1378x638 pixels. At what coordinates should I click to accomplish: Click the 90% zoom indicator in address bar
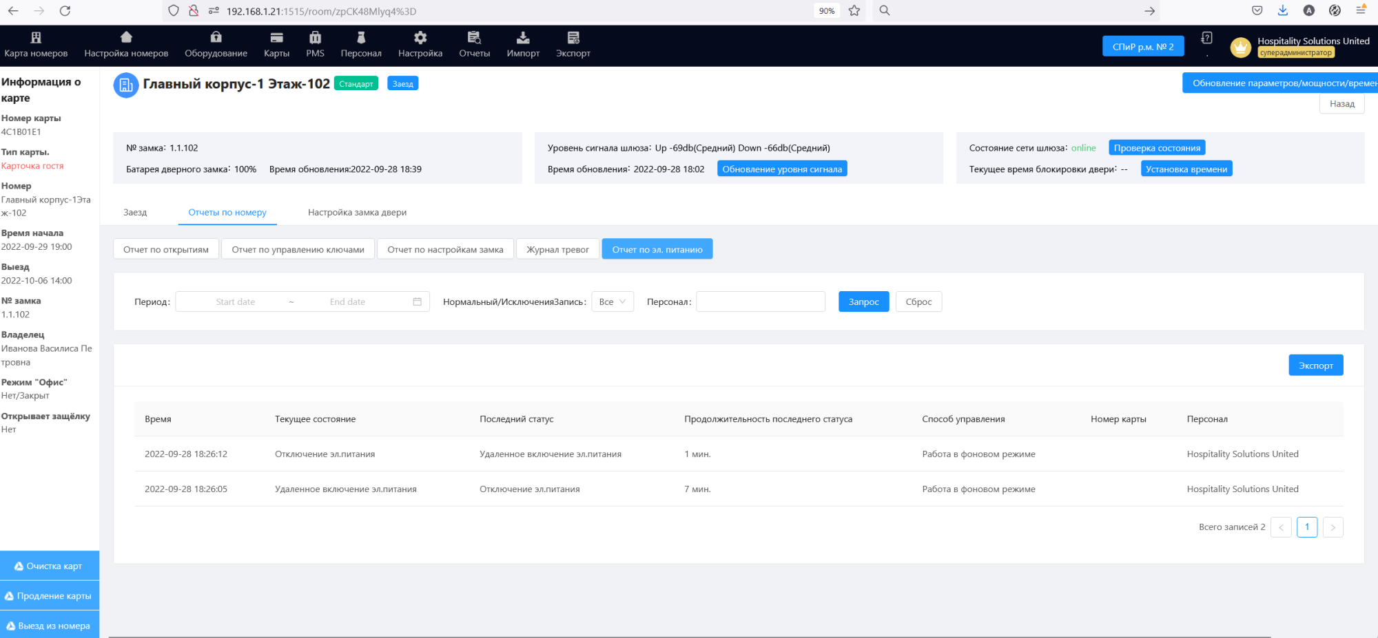point(825,10)
